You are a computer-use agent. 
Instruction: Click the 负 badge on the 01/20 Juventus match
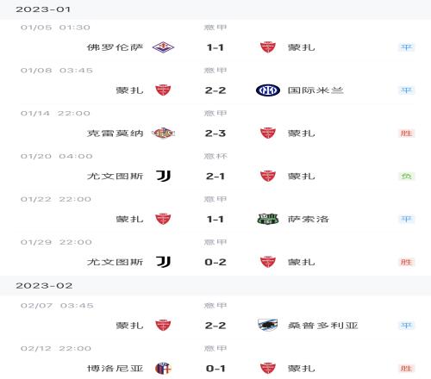click(406, 176)
